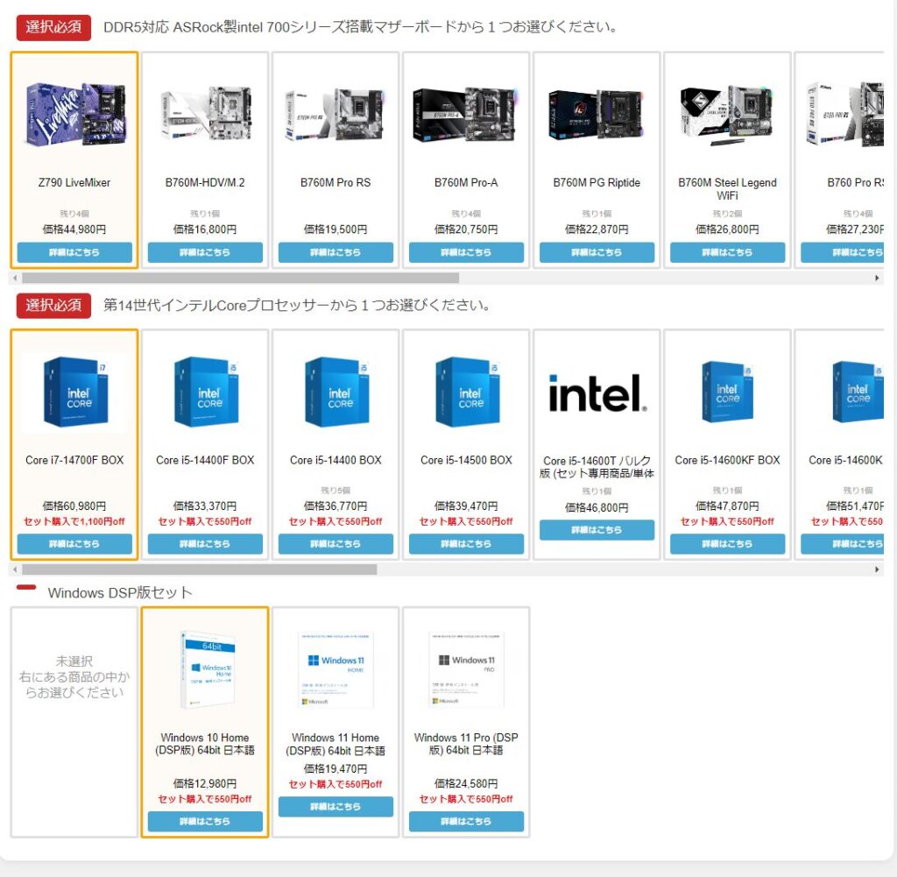
Task: Pick the B760M PG Riptide product image
Action: 597,114
